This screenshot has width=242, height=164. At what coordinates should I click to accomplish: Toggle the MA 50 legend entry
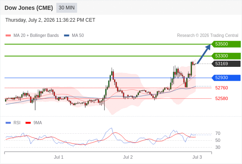(x=74, y=36)
